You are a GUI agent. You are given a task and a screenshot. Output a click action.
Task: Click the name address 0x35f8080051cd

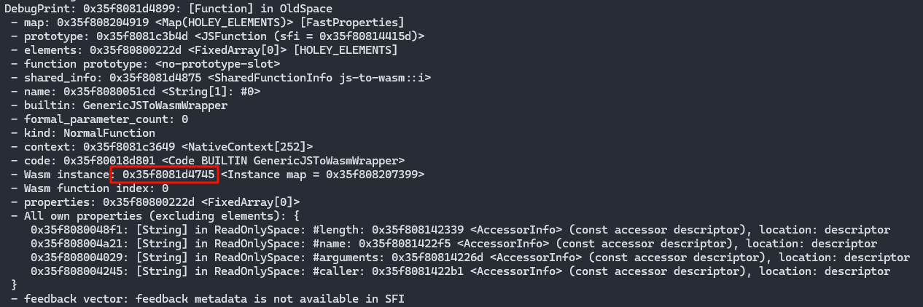point(109,92)
